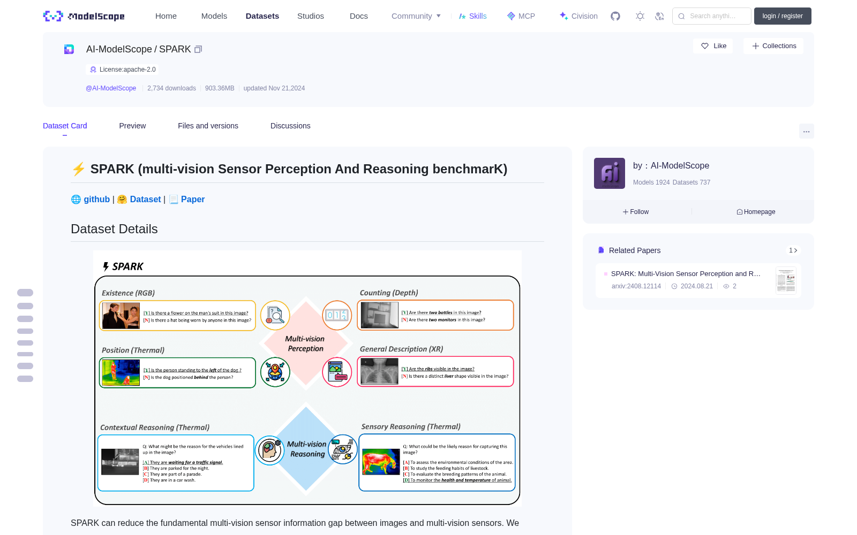Open the Civision sparkle link

[578, 16]
